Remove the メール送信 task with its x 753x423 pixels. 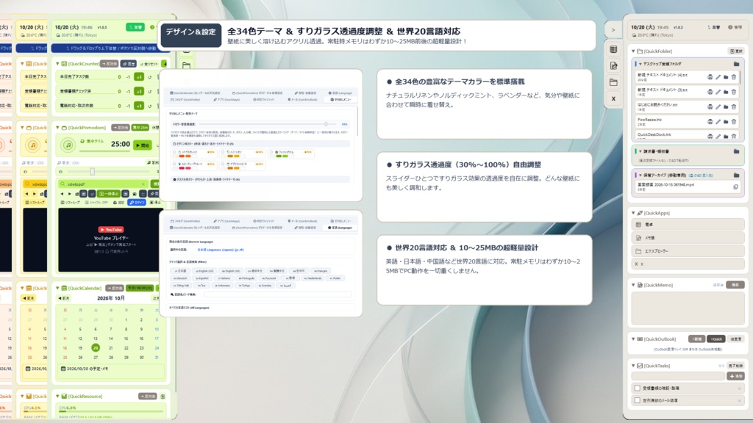click(739, 400)
